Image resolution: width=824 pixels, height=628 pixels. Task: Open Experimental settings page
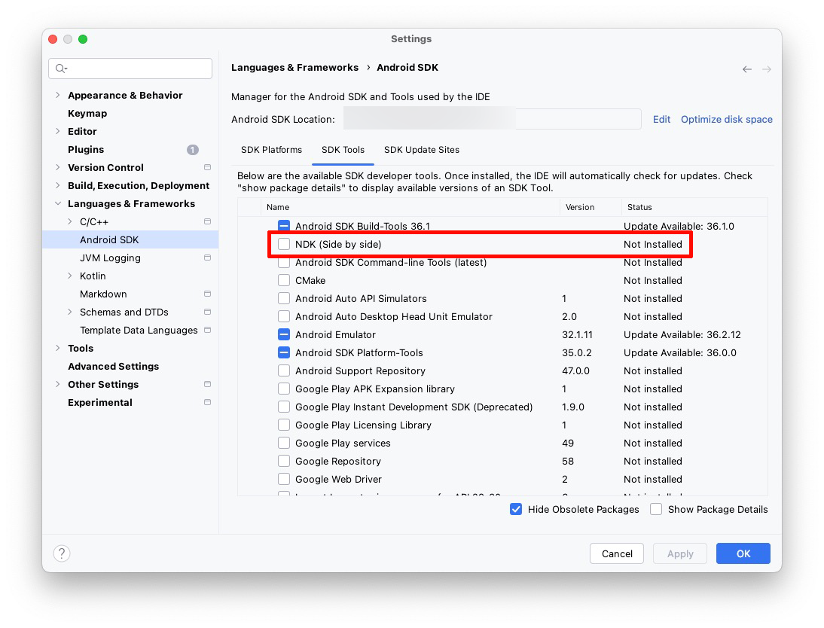[x=100, y=403]
